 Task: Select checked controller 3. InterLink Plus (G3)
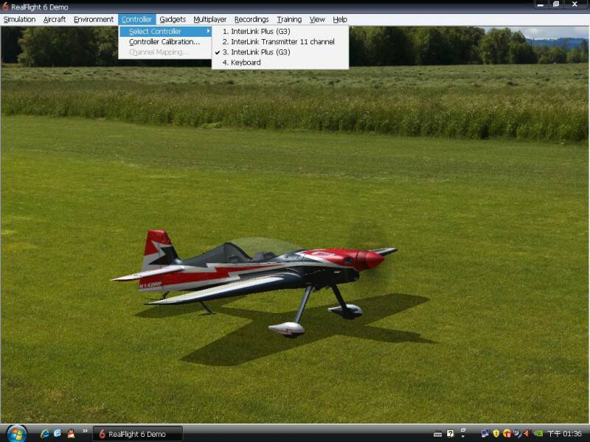280,52
